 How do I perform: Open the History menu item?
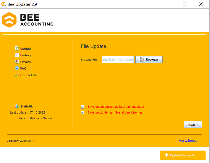26,55
